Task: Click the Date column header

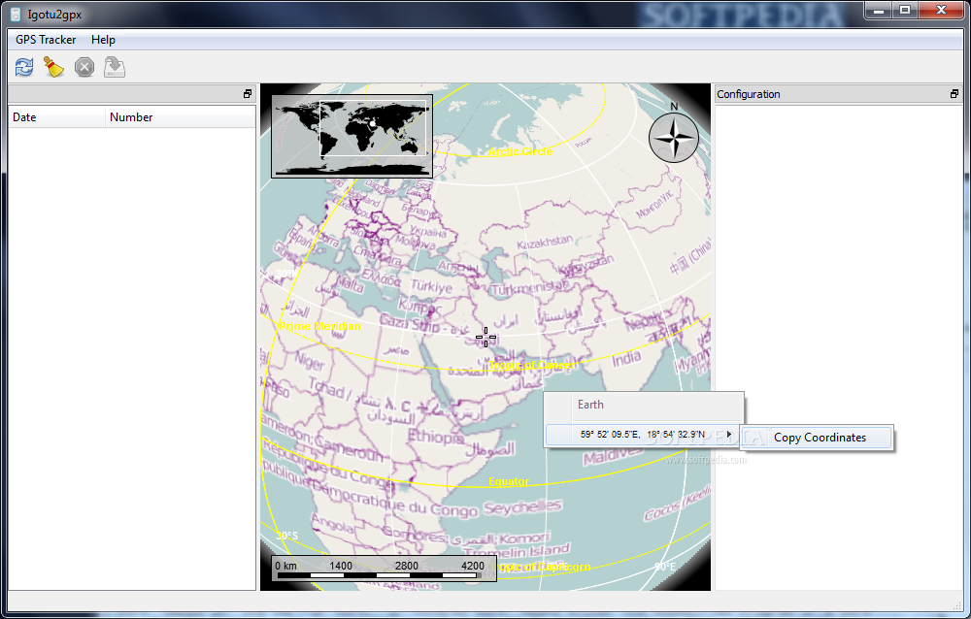Action: point(56,117)
